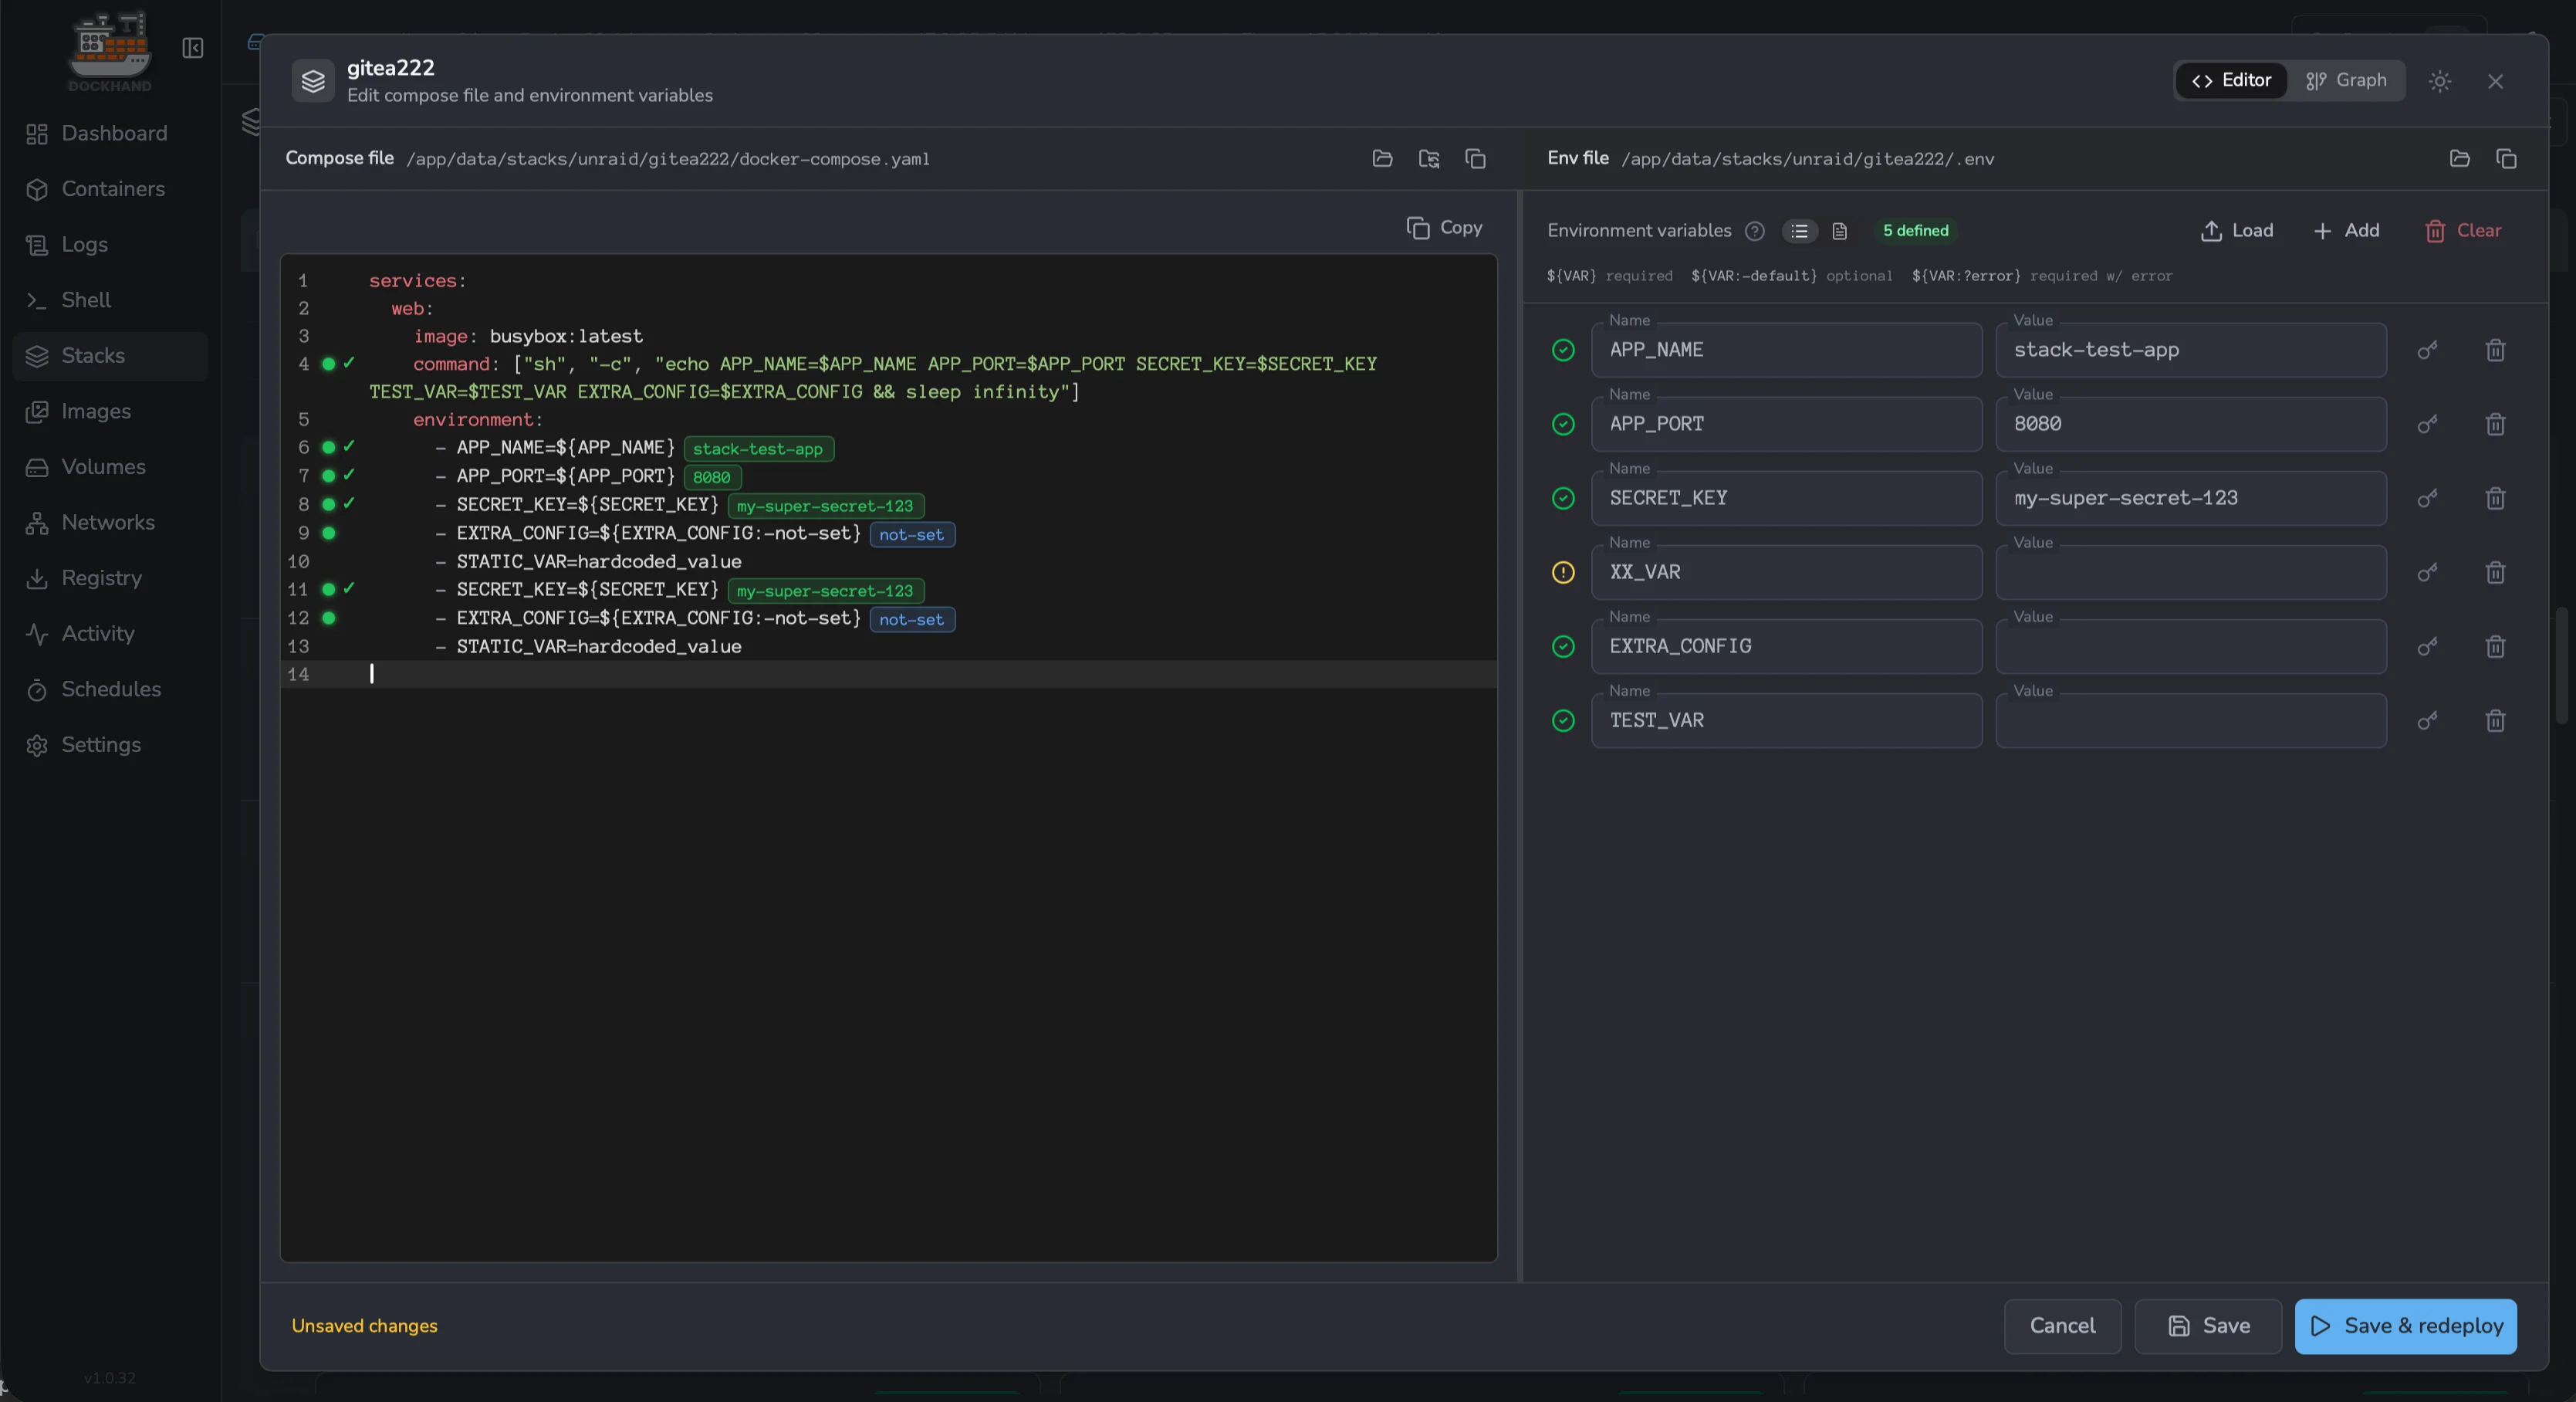Image resolution: width=2576 pixels, height=1402 pixels.
Task: Place cursor on line 3 image: busybox:latest
Action: [x=528, y=337]
